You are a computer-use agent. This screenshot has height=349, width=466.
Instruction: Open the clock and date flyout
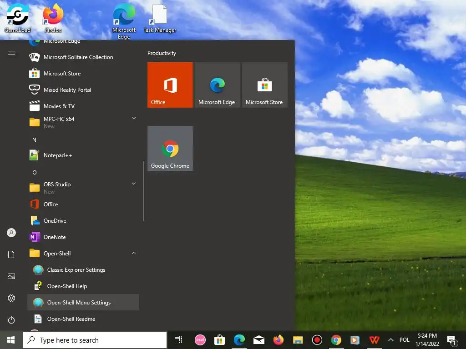(x=427, y=340)
